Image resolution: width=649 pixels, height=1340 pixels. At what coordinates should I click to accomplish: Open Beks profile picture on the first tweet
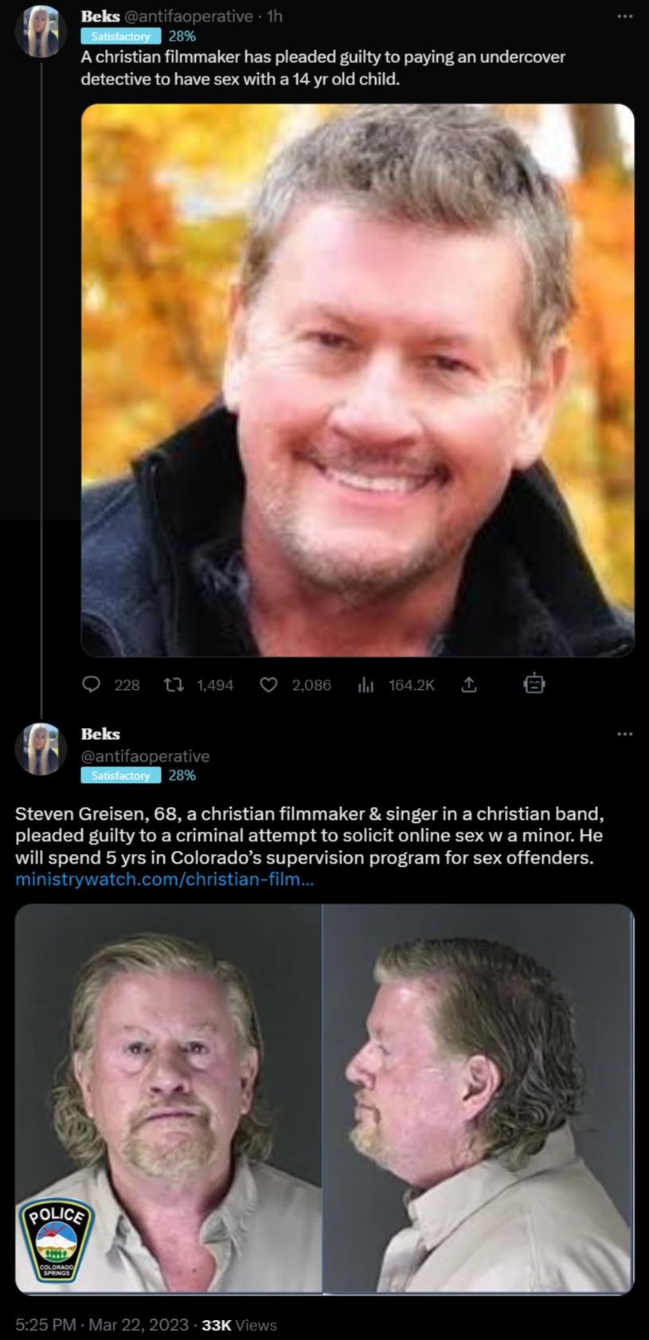[41, 32]
